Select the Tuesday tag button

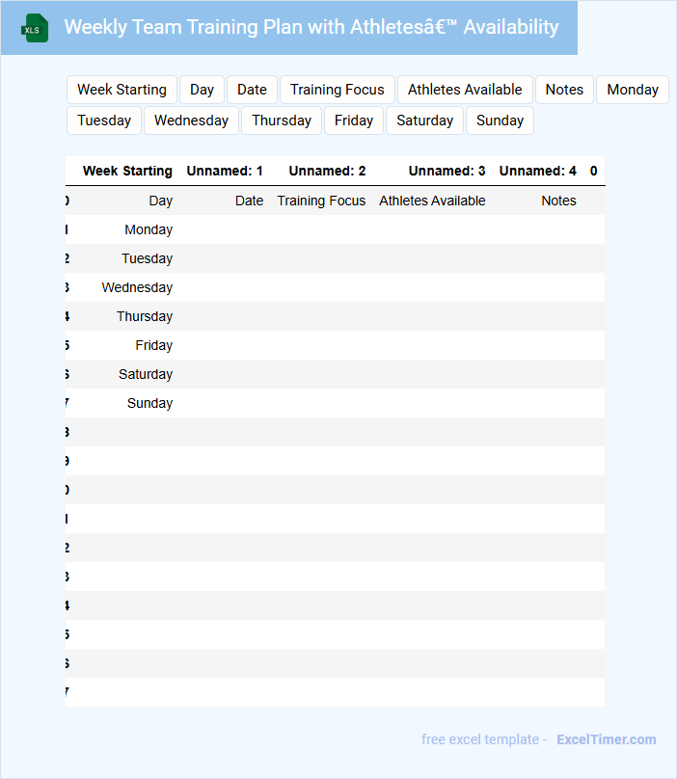point(104,121)
